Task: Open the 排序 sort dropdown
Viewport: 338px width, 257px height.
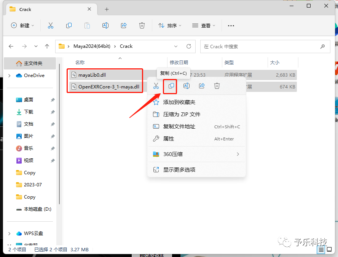Action: [170, 25]
